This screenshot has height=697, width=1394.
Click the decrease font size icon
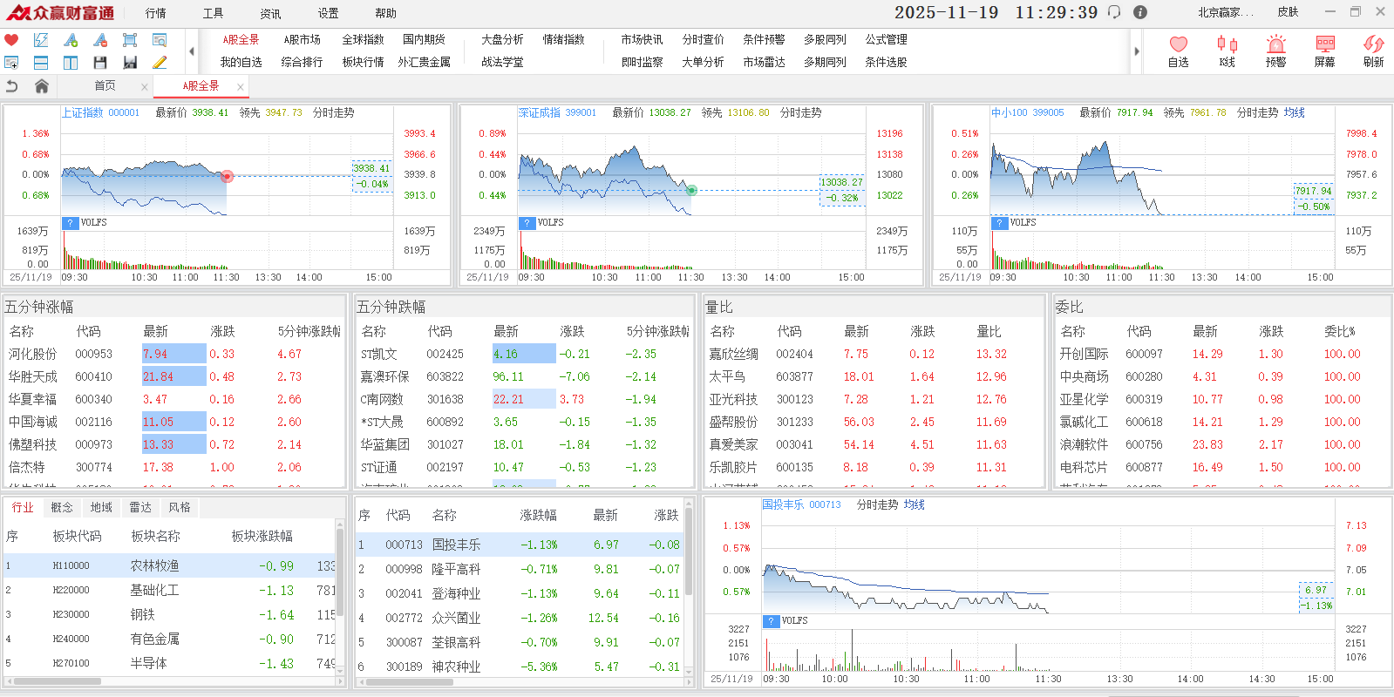[100, 40]
